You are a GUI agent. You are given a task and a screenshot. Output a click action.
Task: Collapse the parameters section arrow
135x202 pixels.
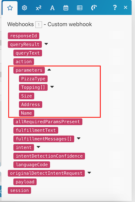(x=49, y=70)
